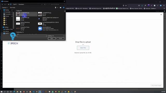Image resolution: width=166 pixels, height=93 pixels.
Task: Collapse the Today group header
Action: point(19,11)
